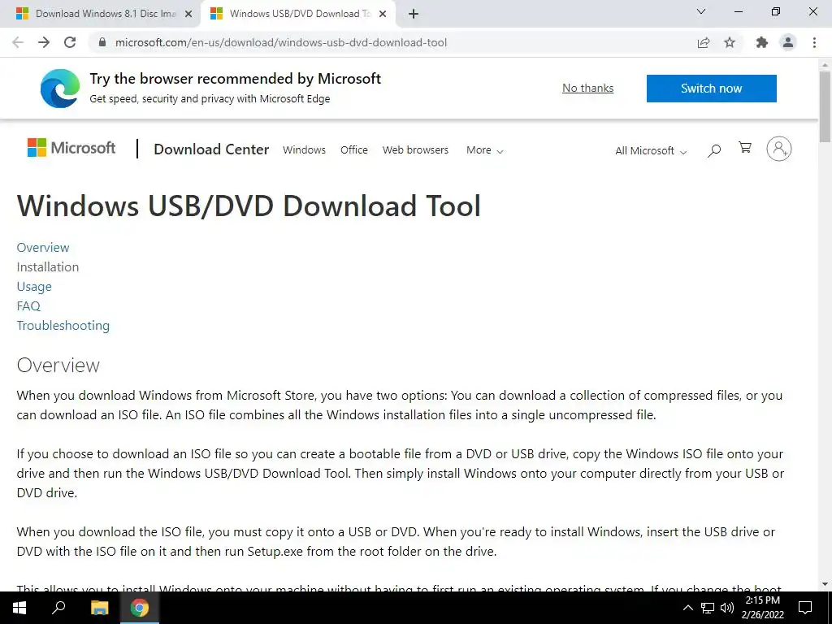This screenshot has height=624, width=832.
Task: Switch to the Download Windows 8.1 Disc Image tab
Action: pos(100,14)
